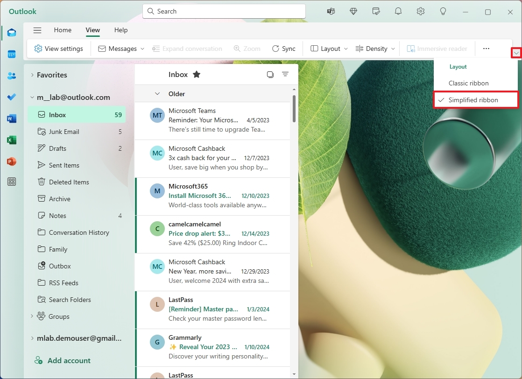Open Conversation History folder
Viewport: 522px width, 379px height.
point(77,232)
